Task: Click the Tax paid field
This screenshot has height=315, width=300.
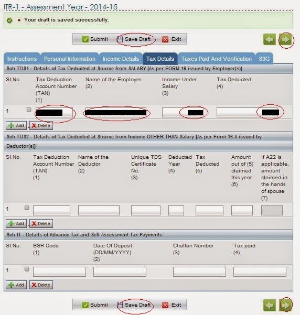Action: [x=260, y=271]
